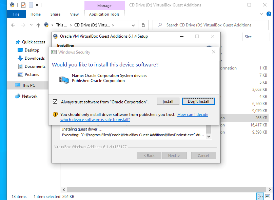Minimize the Guest Additions Setup window
The image size is (274, 200).
coord(182,36)
